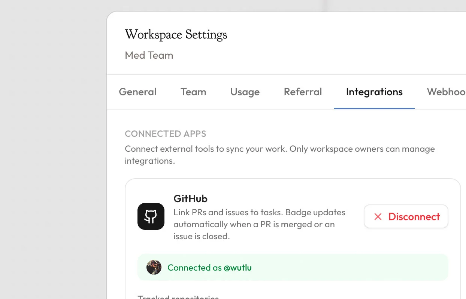Click the Workspace Settings heading

click(x=176, y=34)
